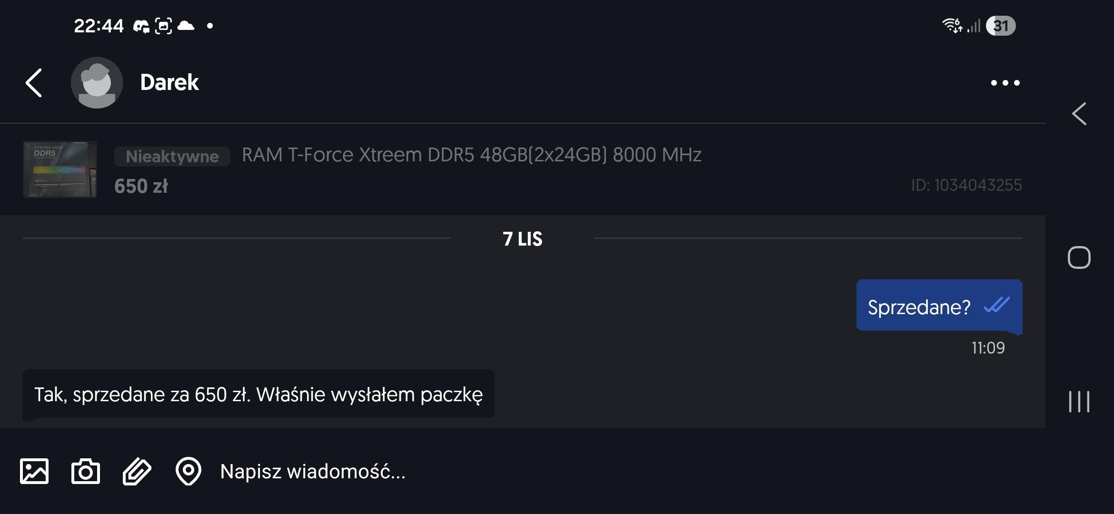Open Android recent apps button

coord(1079,402)
